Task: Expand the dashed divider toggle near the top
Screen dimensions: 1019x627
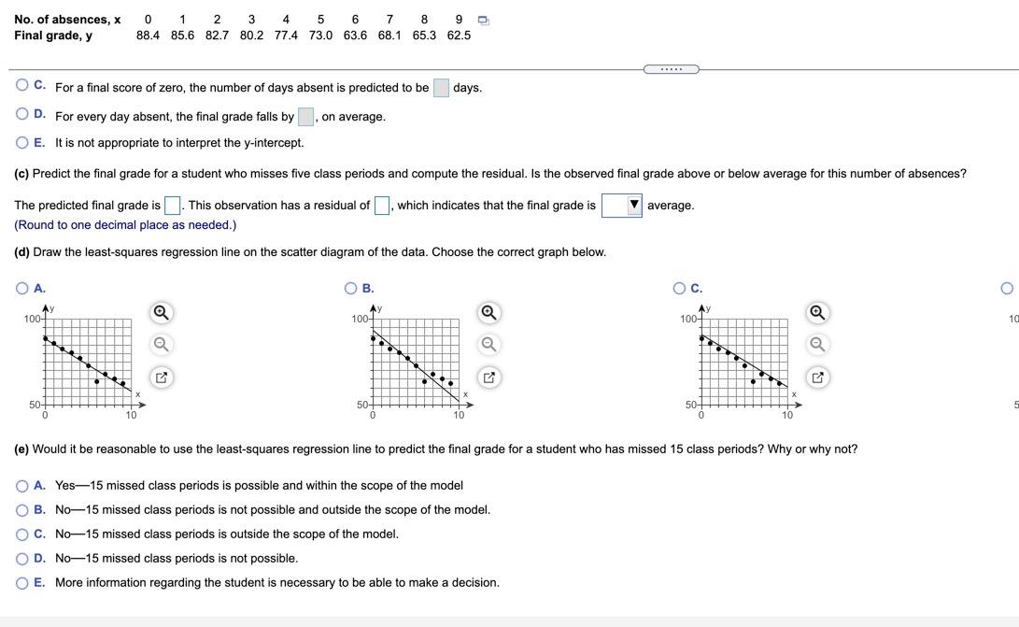Action: coord(671,68)
